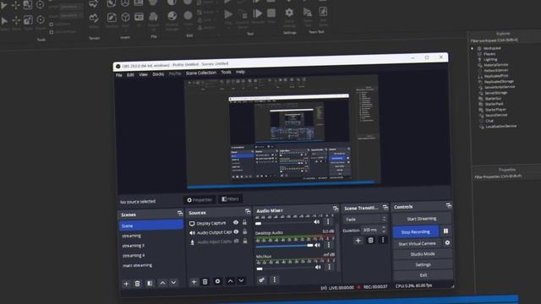Open the Docks menu
Image resolution: width=541 pixels, height=304 pixels.
pyautogui.click(x=158, y=74)
